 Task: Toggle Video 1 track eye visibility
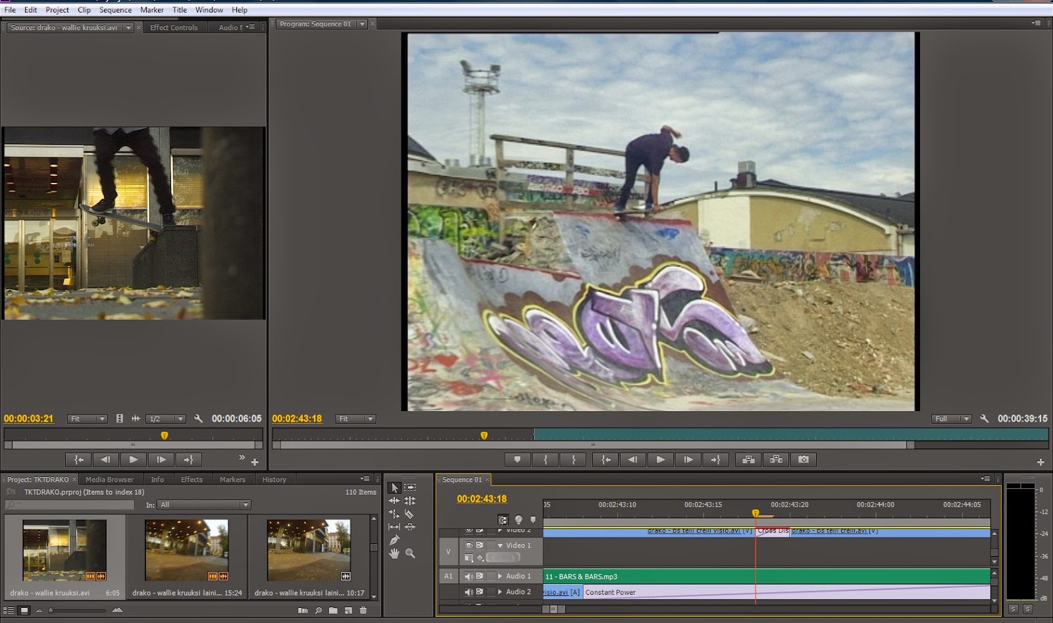pyautogui.click(x=469, y=545)
